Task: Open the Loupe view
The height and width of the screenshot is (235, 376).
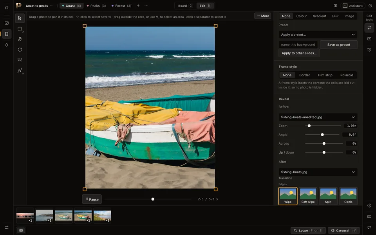Action: pos(308,230)
